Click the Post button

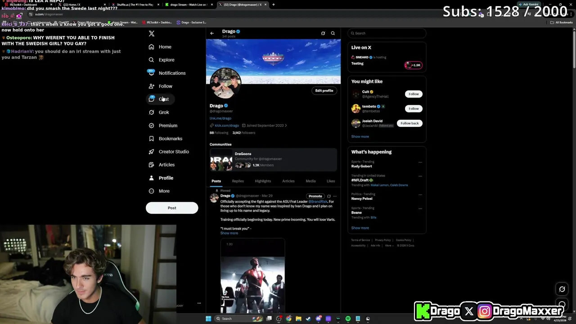tap(172, 208)
